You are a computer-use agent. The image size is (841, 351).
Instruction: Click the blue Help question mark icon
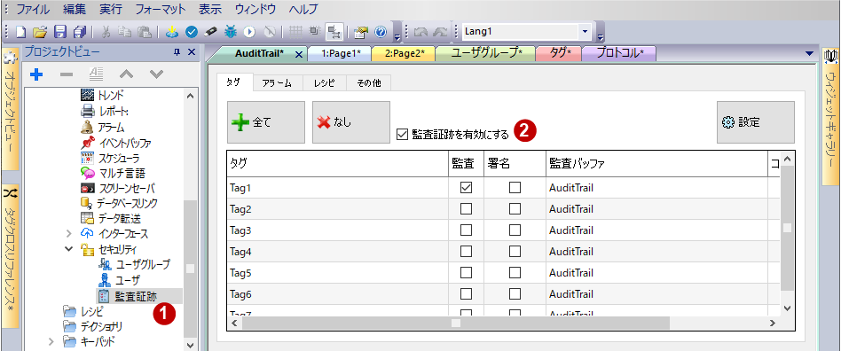[381, 32]
